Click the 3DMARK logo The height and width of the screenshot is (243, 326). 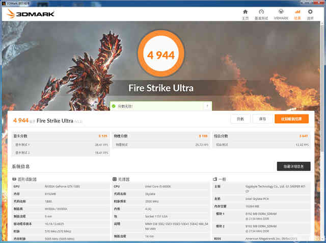tap(31, 14)
